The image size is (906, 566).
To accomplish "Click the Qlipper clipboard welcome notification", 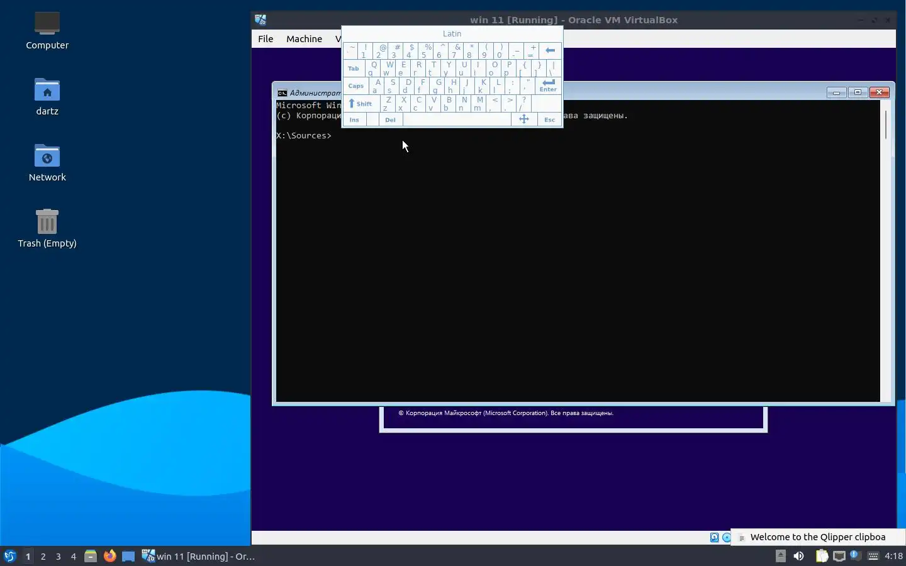I will click(818, 537).
